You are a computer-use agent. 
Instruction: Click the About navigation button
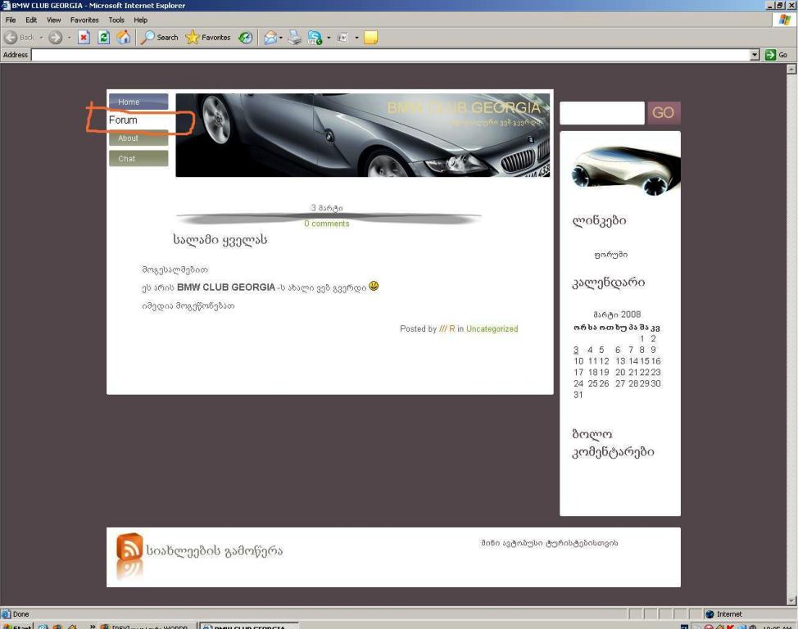coord(138,138)
